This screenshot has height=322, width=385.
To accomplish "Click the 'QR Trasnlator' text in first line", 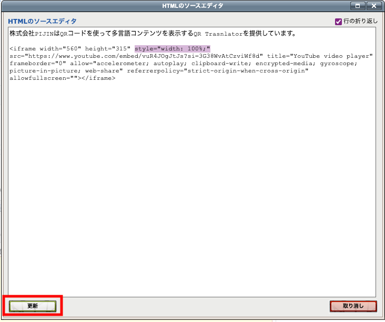I will [218, 34].
